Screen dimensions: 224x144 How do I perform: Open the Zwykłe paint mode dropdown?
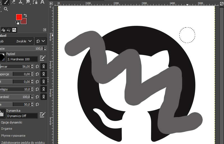[24, 41]
